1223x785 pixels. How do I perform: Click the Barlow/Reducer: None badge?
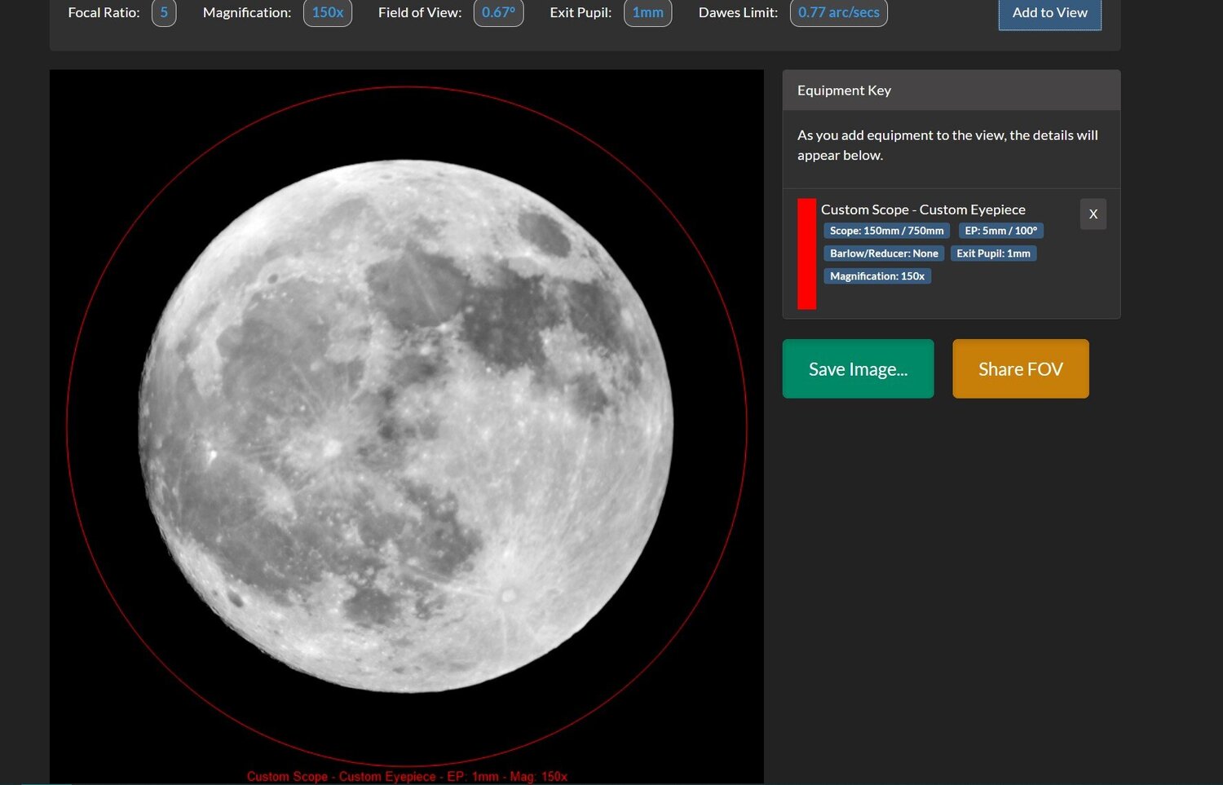pos(883,253)
